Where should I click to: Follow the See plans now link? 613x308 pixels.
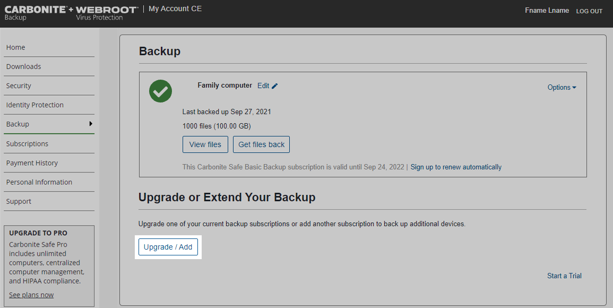pyautogui.click(x=31, y=295)
